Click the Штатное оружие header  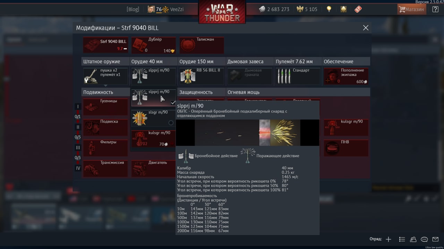click(105, 61)
